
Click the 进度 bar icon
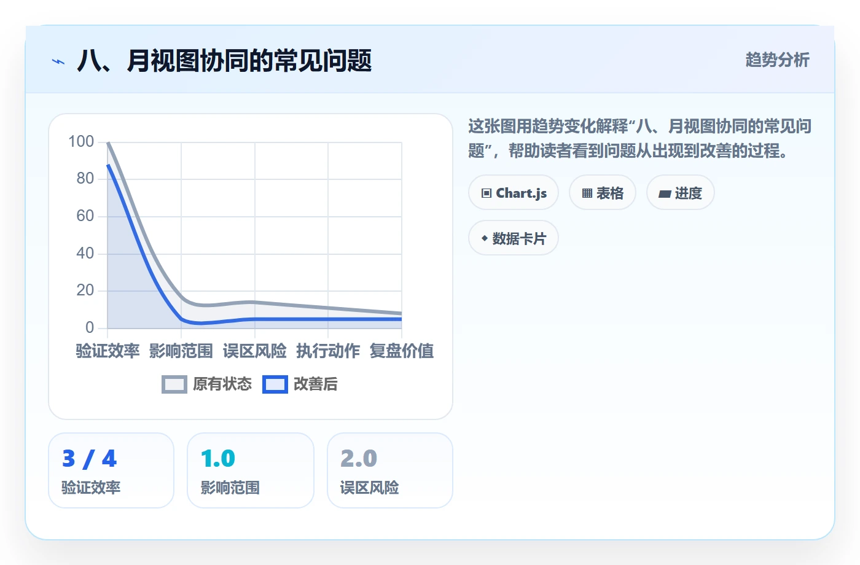pos(665,194)
